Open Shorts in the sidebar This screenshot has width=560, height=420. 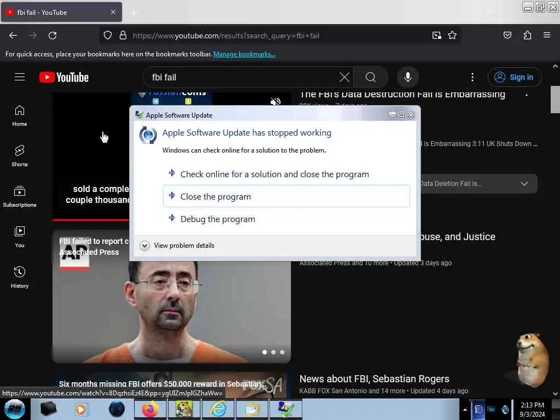click(20, 156)
